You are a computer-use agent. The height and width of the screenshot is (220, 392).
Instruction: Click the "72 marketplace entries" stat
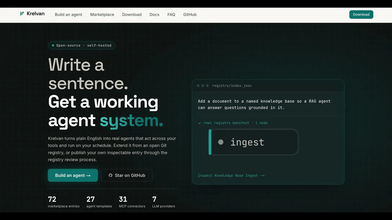click(x=64, y=202)
